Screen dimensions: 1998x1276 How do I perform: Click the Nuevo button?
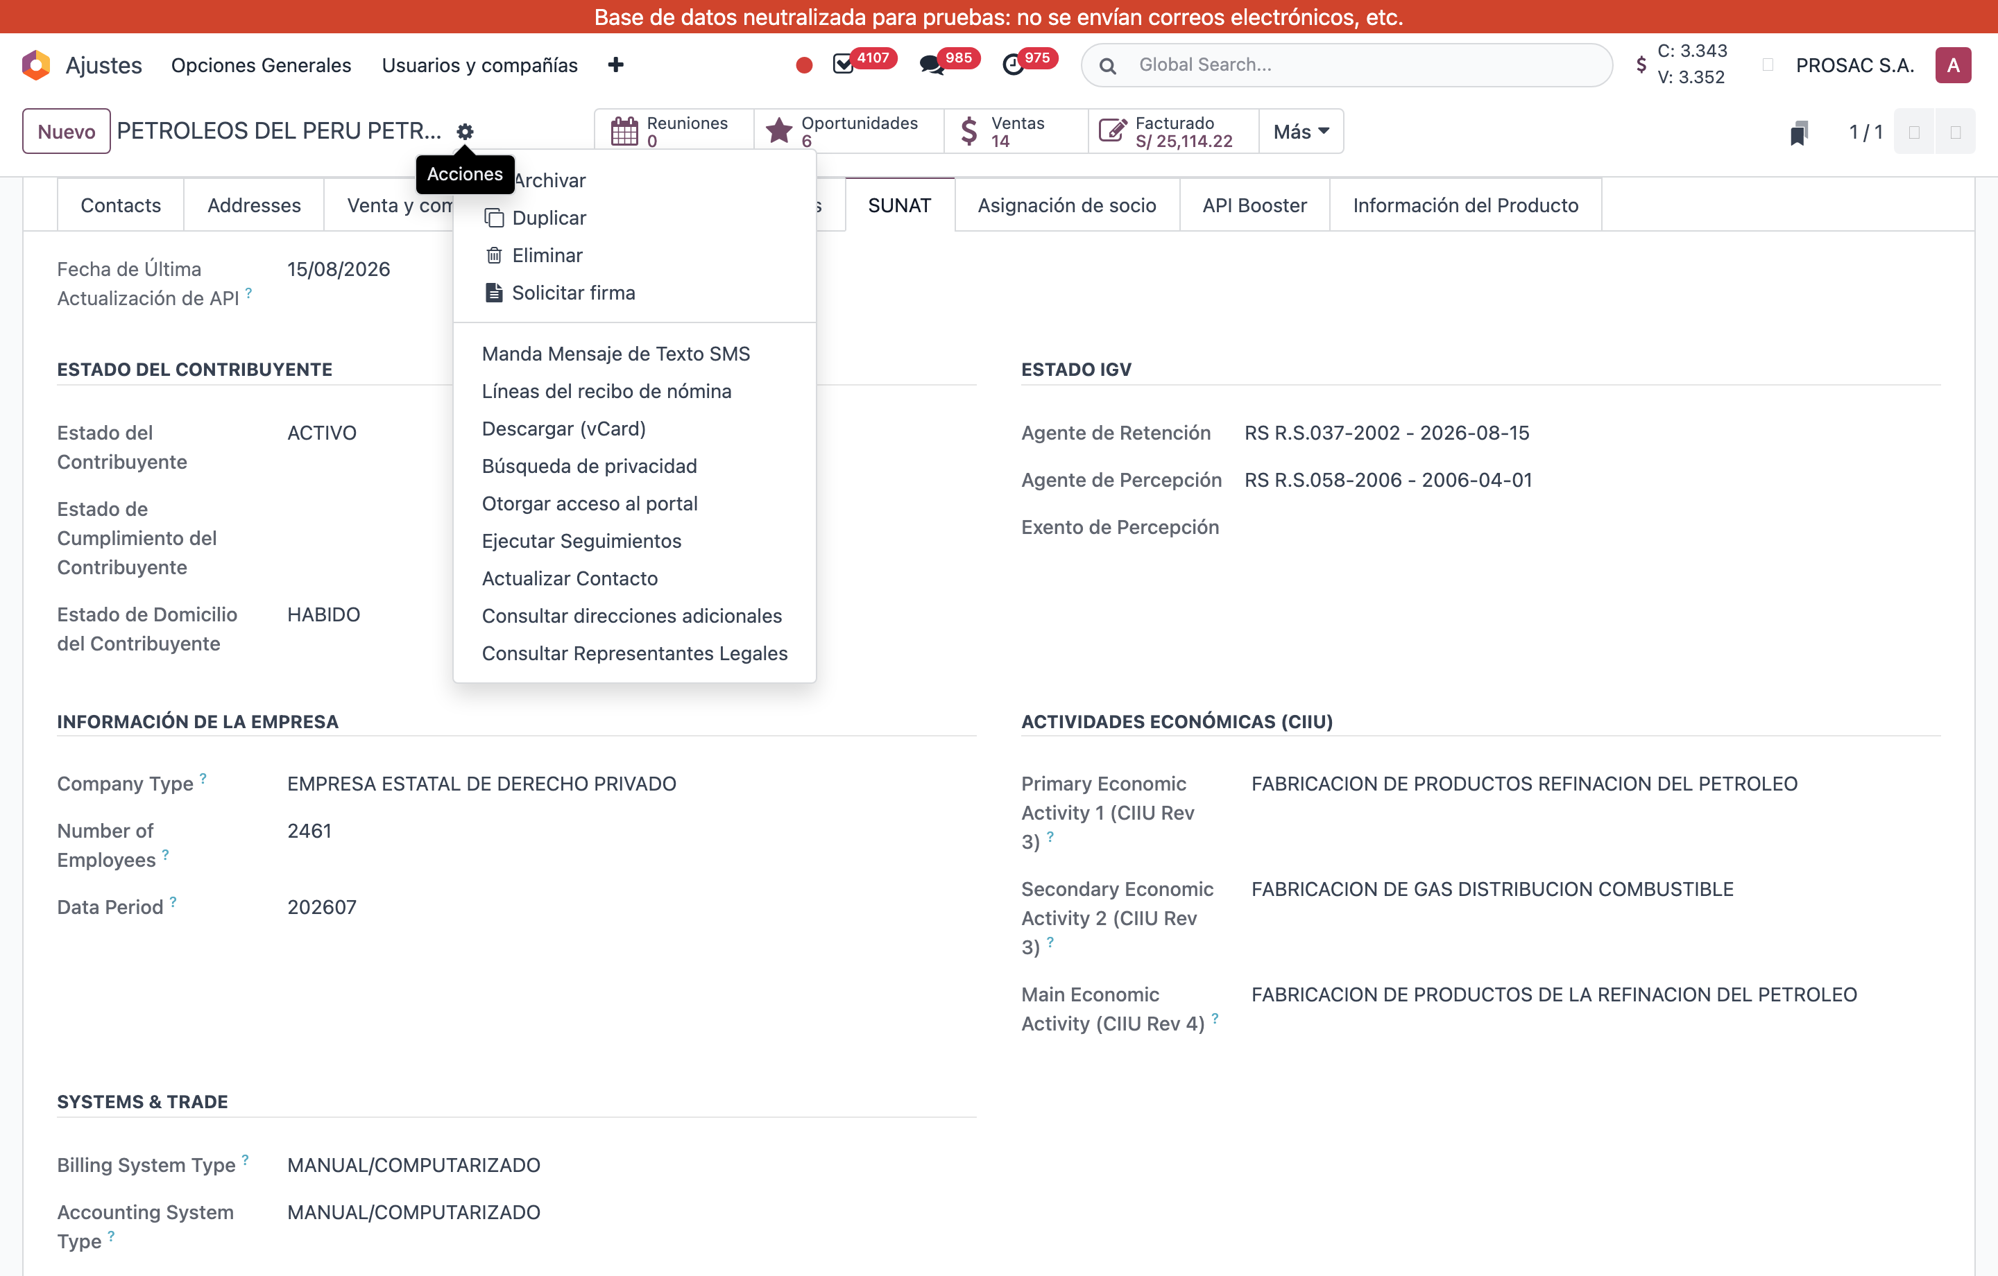click(67, 131)
